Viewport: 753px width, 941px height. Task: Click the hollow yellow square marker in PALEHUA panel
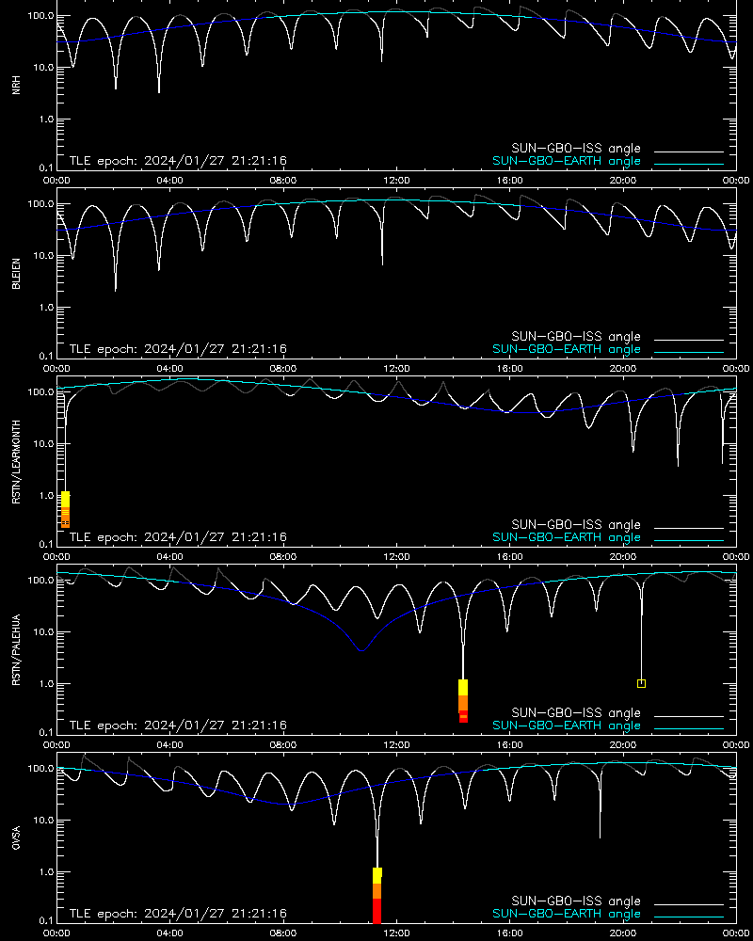click(x=641, y=683)
